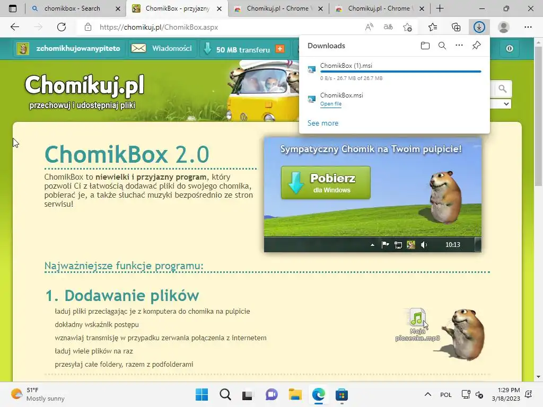Open taskbar Search

[225, 394]
